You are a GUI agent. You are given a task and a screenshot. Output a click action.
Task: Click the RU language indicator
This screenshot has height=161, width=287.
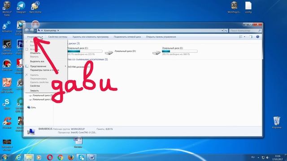[253, 157]
